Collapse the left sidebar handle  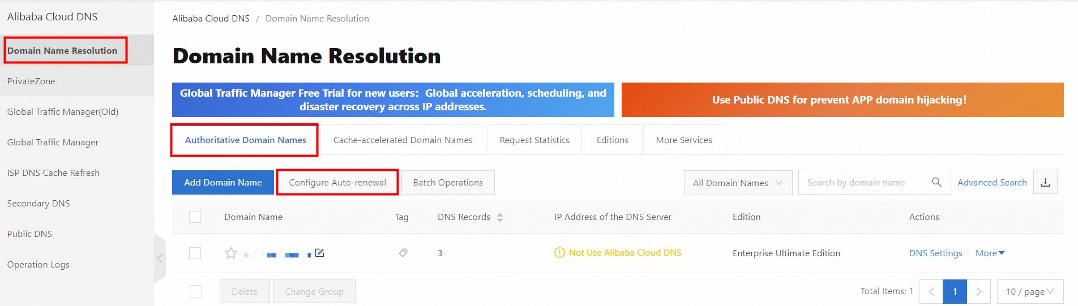coord(160,258)
